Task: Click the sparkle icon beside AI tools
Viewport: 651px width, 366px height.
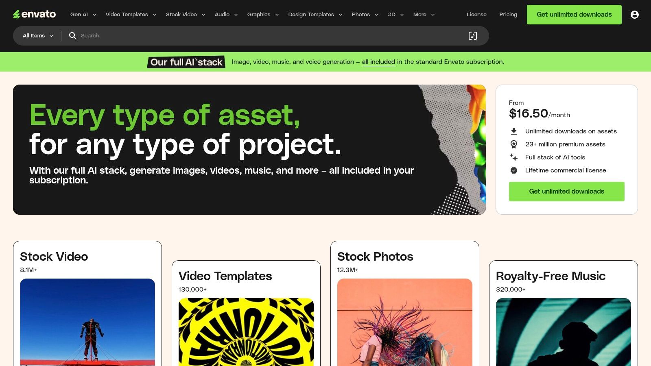Action: [514, 157]
